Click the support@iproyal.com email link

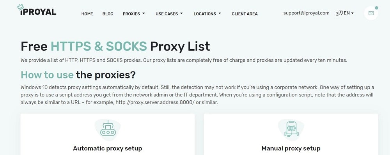coord(307,13)
